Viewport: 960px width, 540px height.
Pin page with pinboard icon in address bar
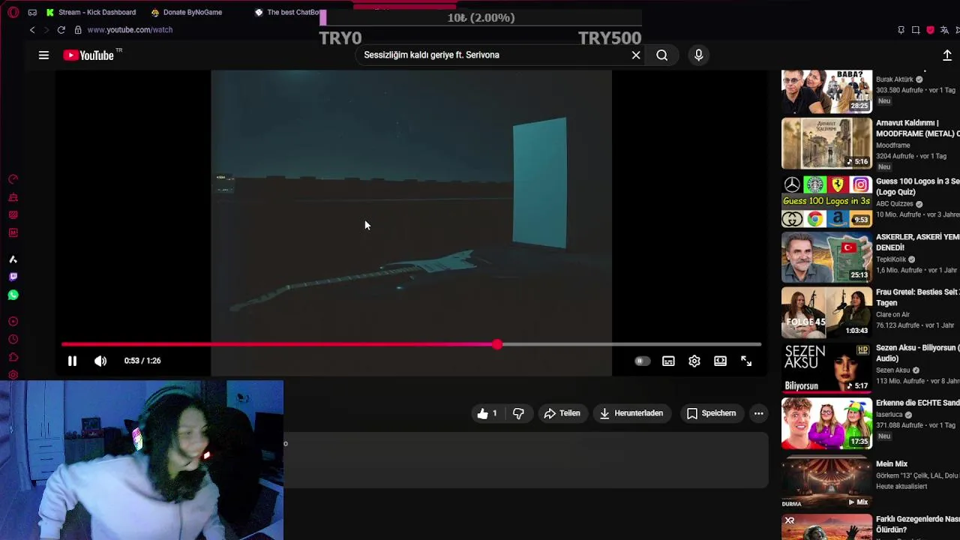901,30
